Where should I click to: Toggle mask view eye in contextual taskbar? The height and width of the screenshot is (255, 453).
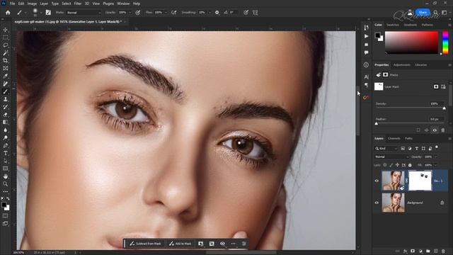point(222,244)
